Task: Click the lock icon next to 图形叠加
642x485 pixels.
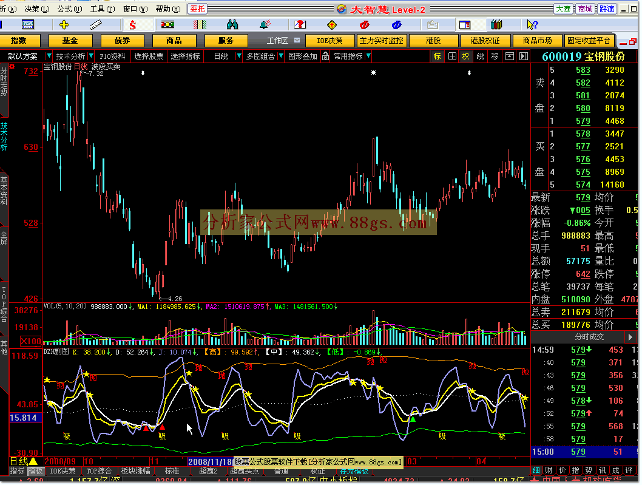Action: tap(325, 56)
